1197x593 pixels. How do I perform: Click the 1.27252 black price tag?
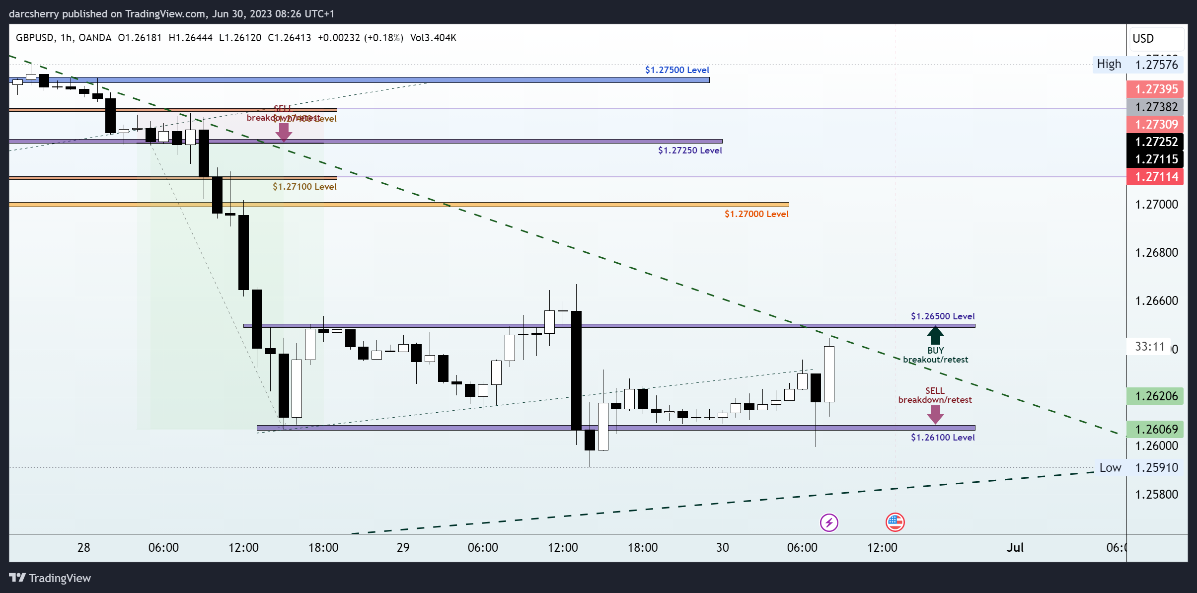tap(1155, 142)
